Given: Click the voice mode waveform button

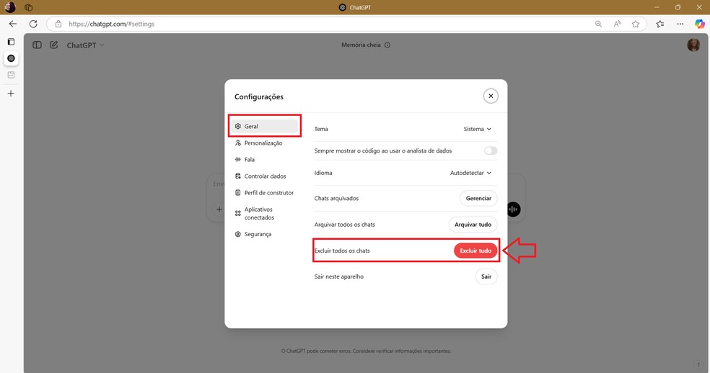Looking at the screenshot, I should pos(514,210).
